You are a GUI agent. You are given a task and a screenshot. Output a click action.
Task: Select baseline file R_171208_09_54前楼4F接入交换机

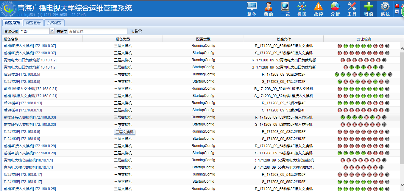point(284,146)
